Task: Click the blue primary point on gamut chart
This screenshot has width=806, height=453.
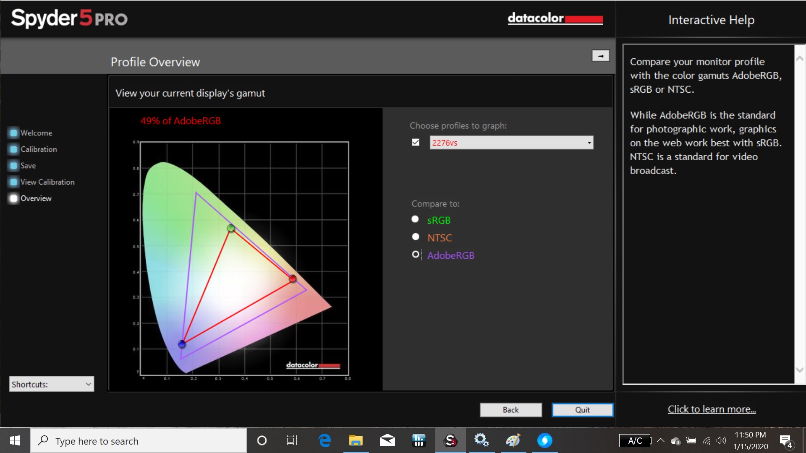Action: coord(182,344)
